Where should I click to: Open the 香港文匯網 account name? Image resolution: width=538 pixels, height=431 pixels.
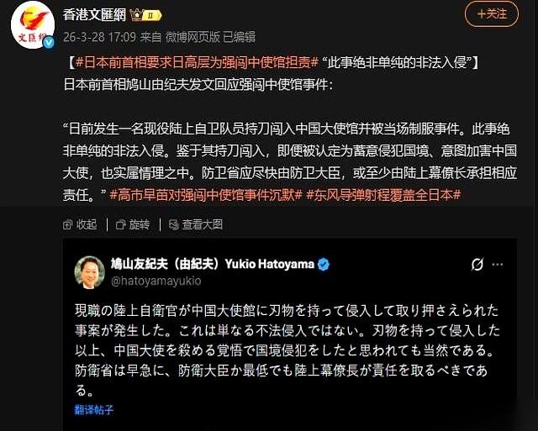tap(95, 15)
